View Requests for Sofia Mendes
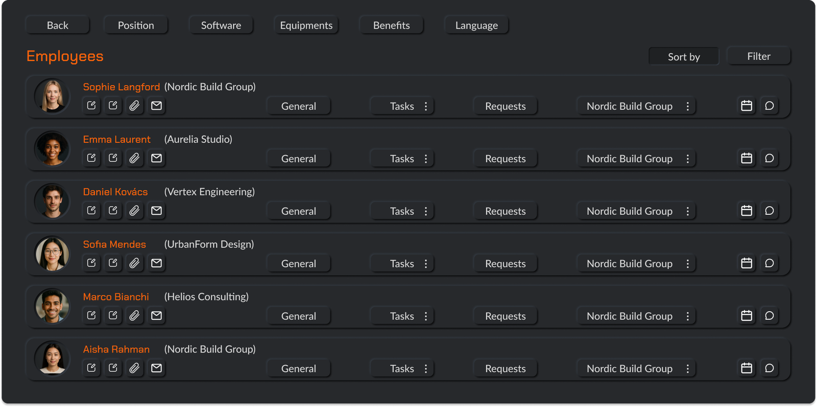The height and width of the screenshot is (407, 817). tap(506, 264)
